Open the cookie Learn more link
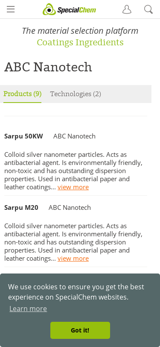The width and height of the screenshot is (160, 347). pyautogui.click(x=28, y=309)
